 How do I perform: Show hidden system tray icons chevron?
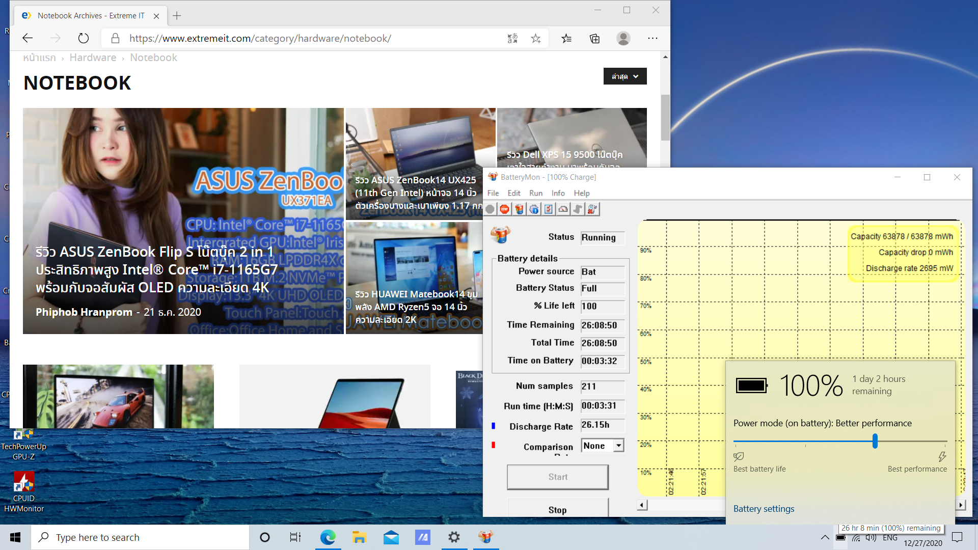point(825,537)
